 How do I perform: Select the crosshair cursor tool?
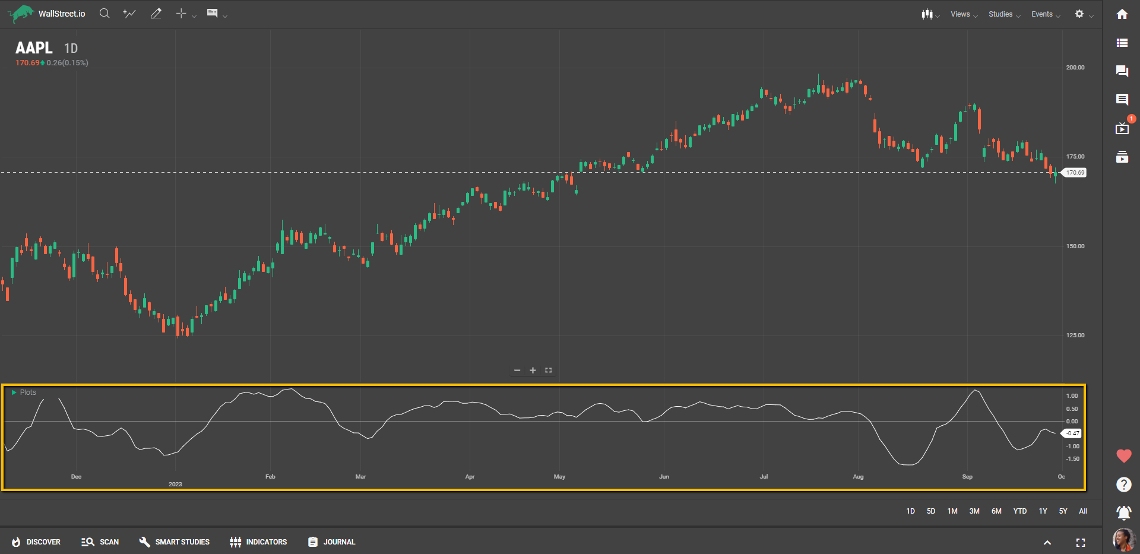181,13
